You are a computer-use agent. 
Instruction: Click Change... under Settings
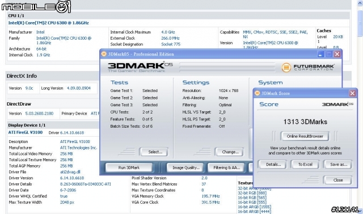coord(229,152)
